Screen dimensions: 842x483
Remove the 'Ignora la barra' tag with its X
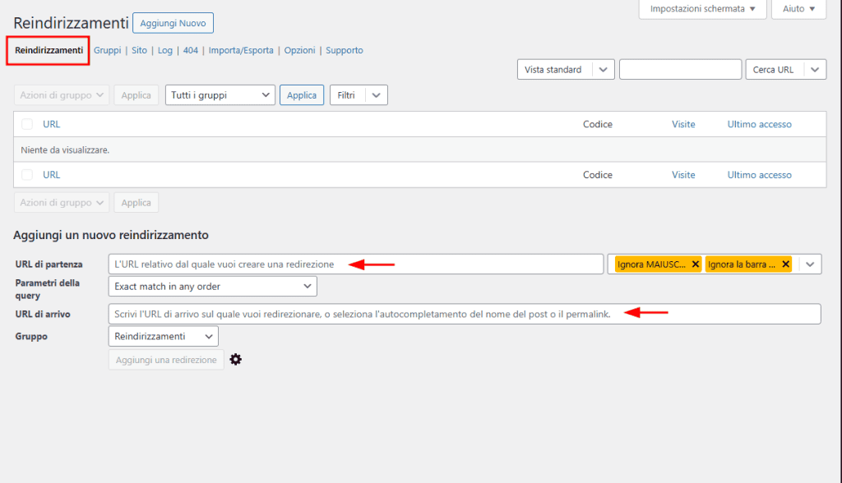tap(785, 264)
